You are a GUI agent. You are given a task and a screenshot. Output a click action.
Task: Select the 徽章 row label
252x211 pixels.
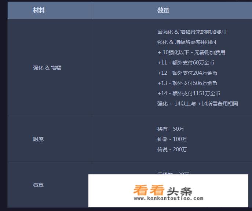(38, 185)
